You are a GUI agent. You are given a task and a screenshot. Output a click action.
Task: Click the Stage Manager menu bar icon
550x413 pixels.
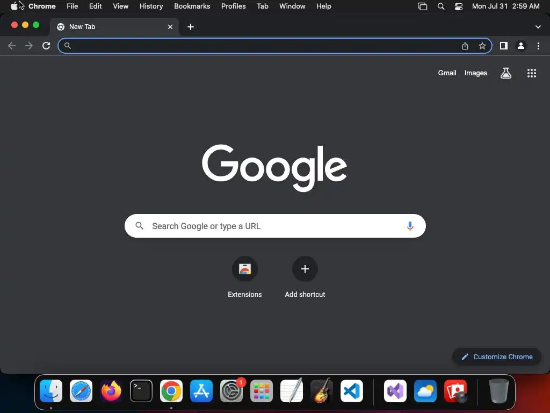(422, 6)
